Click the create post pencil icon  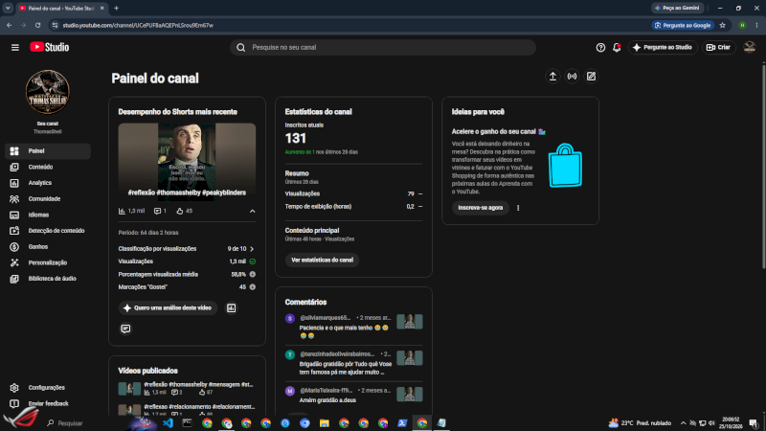(x=591, y=77)
